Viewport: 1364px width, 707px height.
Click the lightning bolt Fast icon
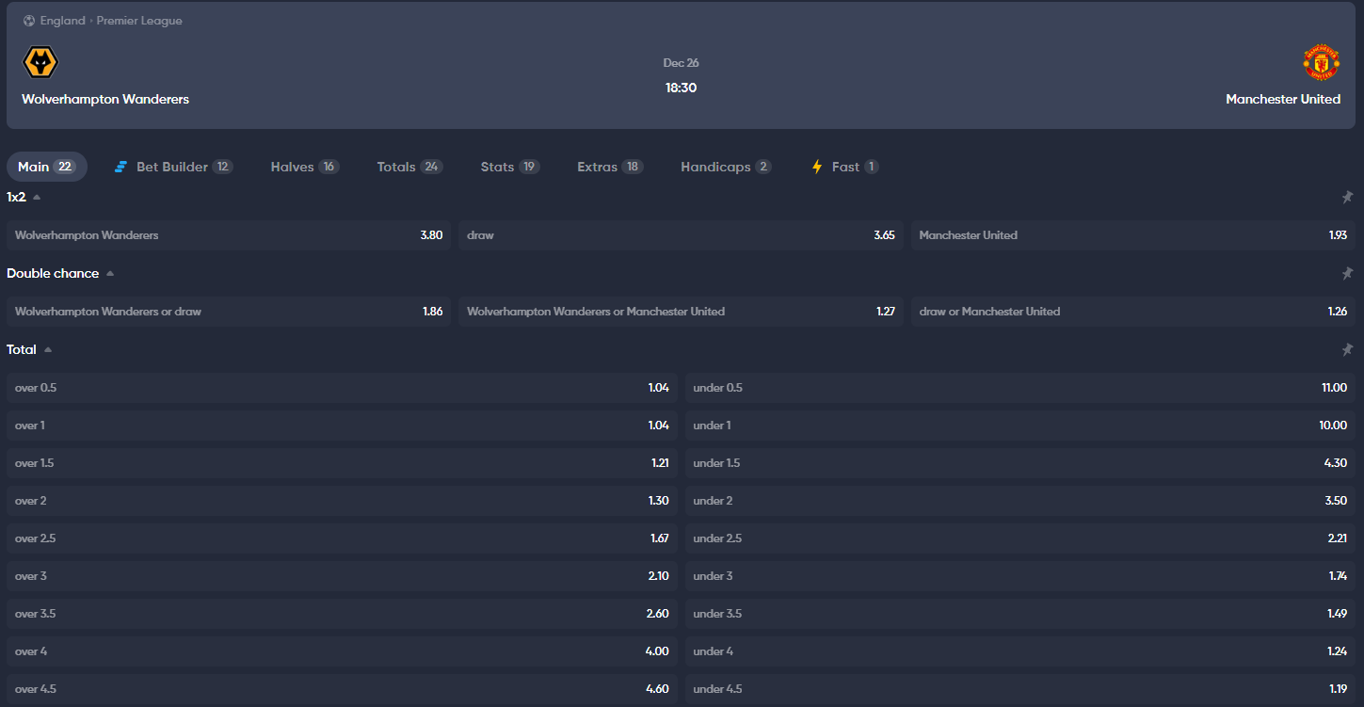pyautogui.click(x=817, y=167)
